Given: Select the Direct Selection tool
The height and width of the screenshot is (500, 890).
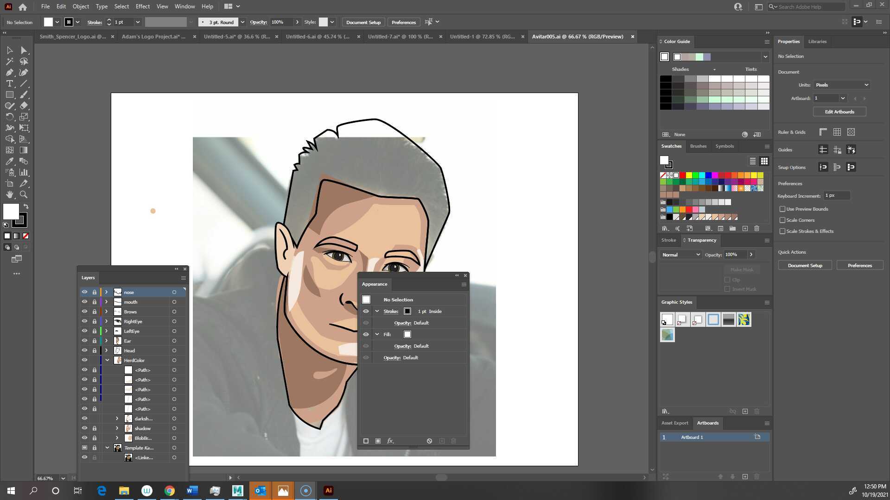Looking at the screenshot, I should pyautogui.click(x=24, y=50).
